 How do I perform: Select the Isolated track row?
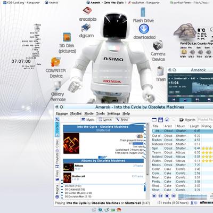[x=182, y=157]
